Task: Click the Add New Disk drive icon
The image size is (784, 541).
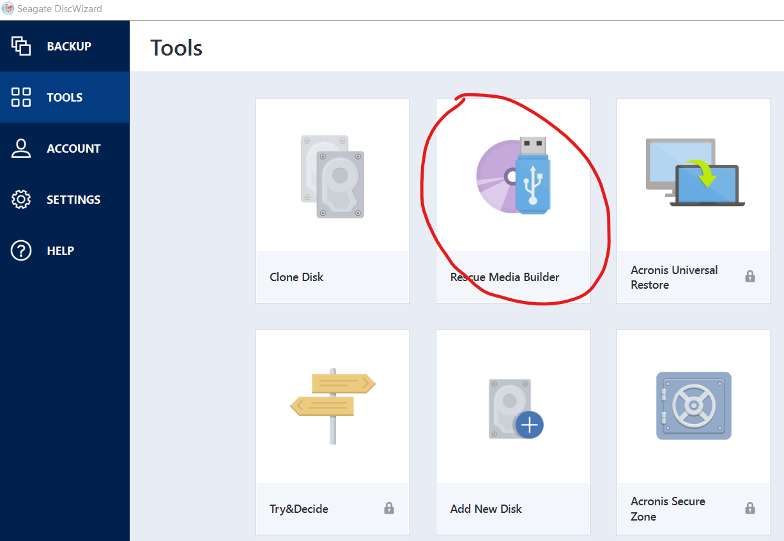Action: point(516,409)
